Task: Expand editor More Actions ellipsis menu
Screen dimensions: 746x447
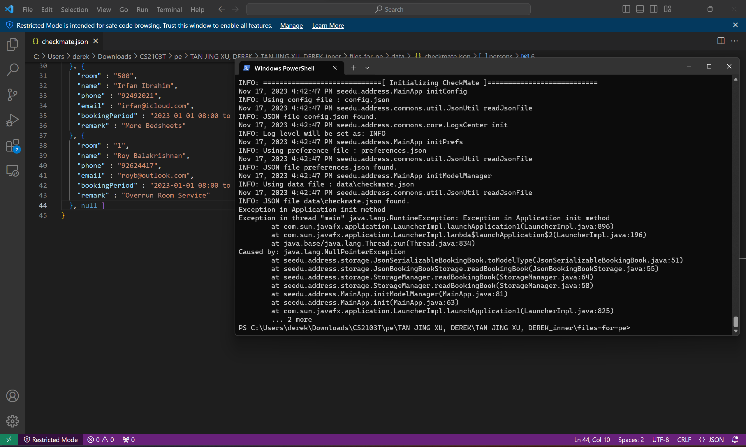Action: click(x=735, y=41)
